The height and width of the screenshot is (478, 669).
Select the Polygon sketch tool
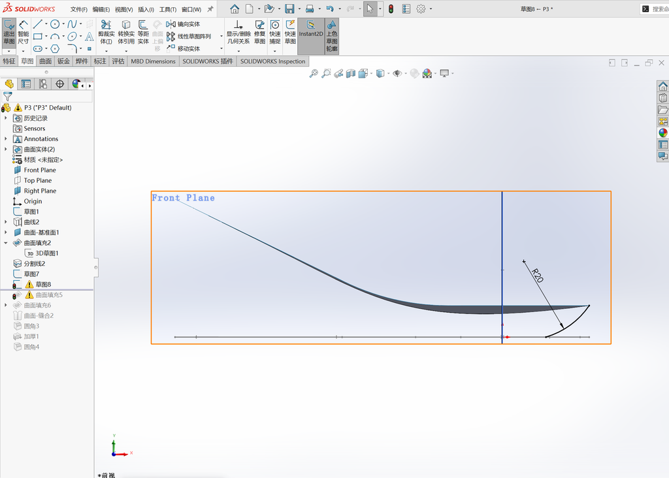coord(55,48)
